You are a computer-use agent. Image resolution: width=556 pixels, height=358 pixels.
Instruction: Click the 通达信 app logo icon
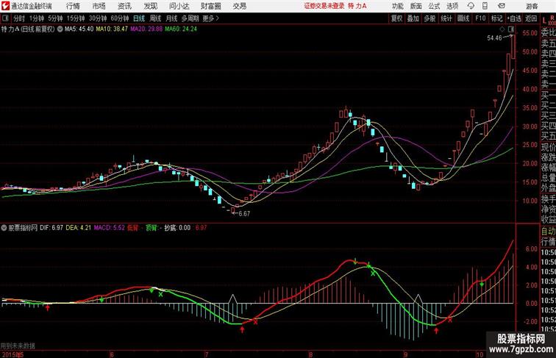(5, 6)
